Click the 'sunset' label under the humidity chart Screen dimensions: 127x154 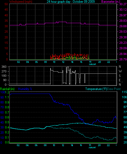click(x=92, y=147)
